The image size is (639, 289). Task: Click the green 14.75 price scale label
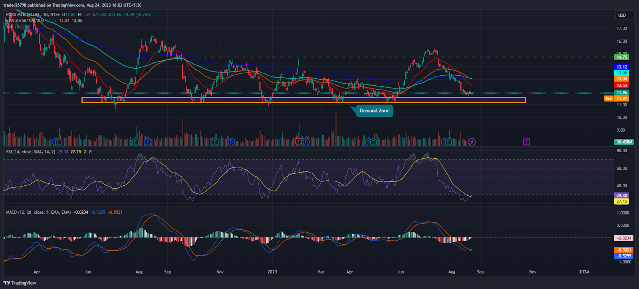click(x=622, y=57)
